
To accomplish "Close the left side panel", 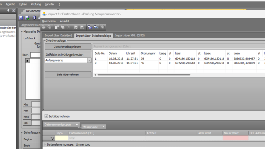I will coord(14,10).
